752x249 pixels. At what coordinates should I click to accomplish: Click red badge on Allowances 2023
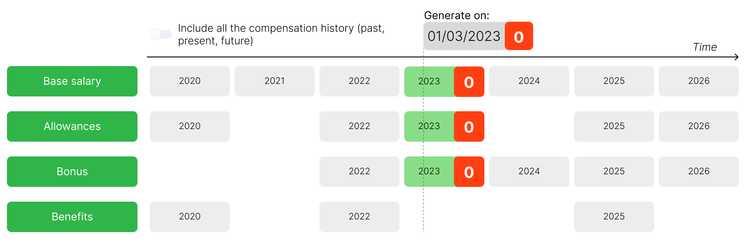pyautogui.click(x=469, y=126)
